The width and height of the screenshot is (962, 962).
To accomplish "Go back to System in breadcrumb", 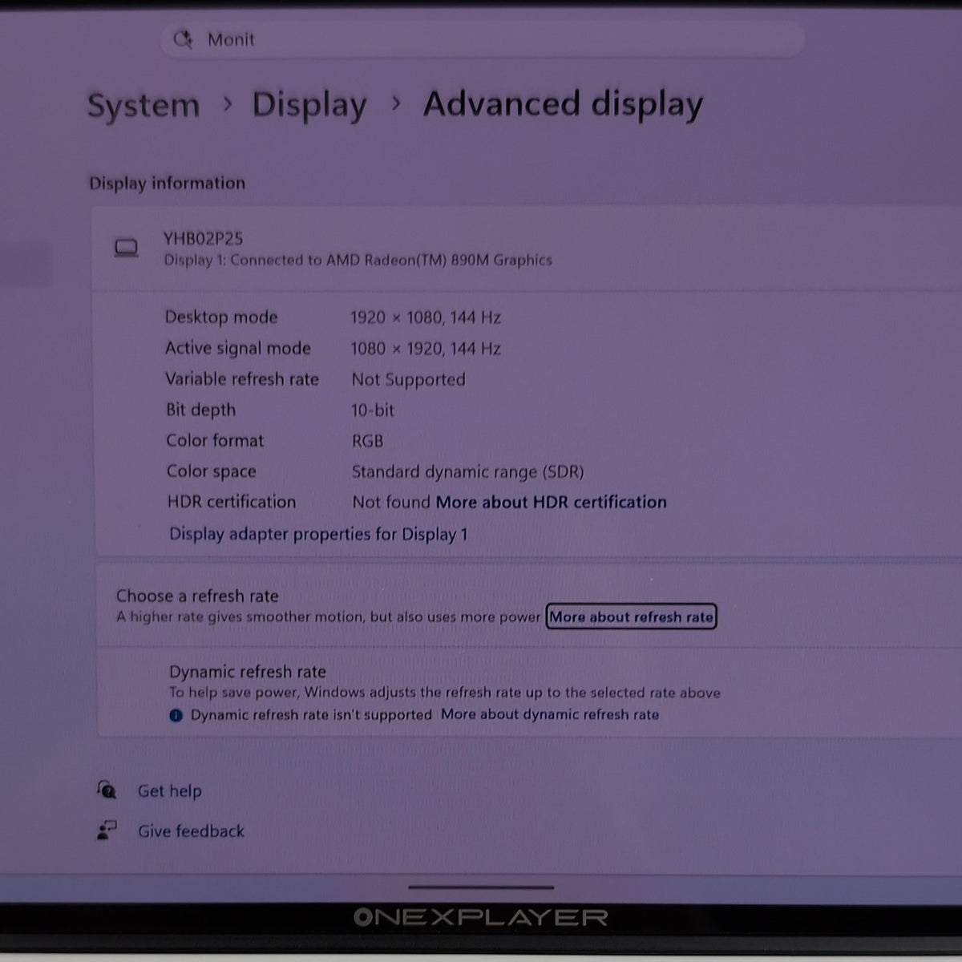I will pyautogui.click(x=143, y=105).
